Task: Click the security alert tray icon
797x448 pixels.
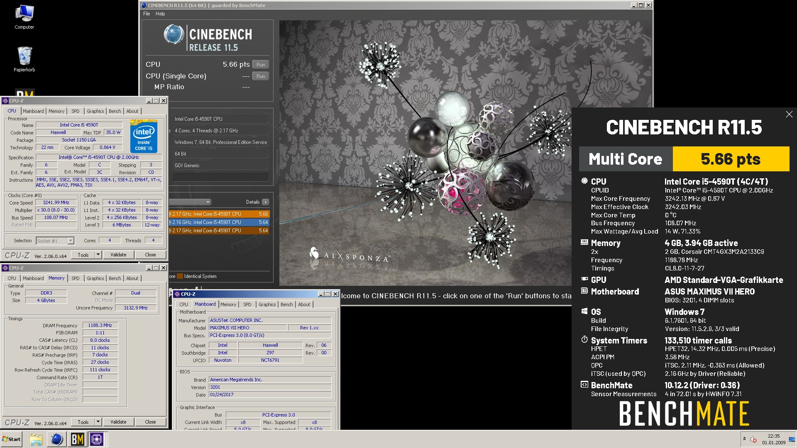Action: tap(753, 439)
